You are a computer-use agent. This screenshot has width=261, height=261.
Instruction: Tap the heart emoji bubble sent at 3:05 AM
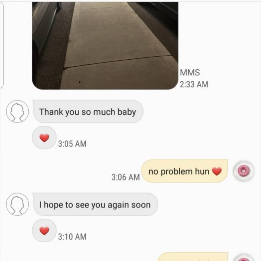click(x=44, y=138)
